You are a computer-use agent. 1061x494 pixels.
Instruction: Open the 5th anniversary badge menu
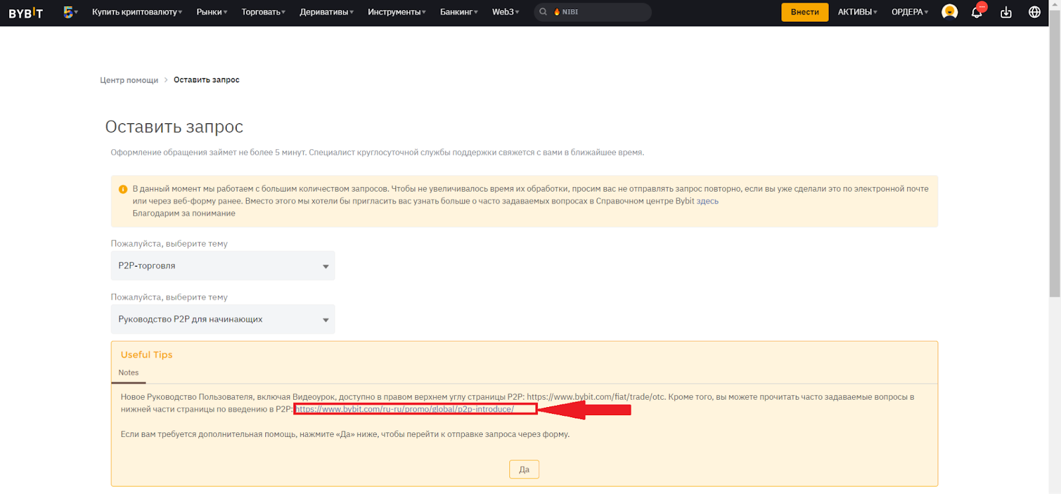[70, 12]
